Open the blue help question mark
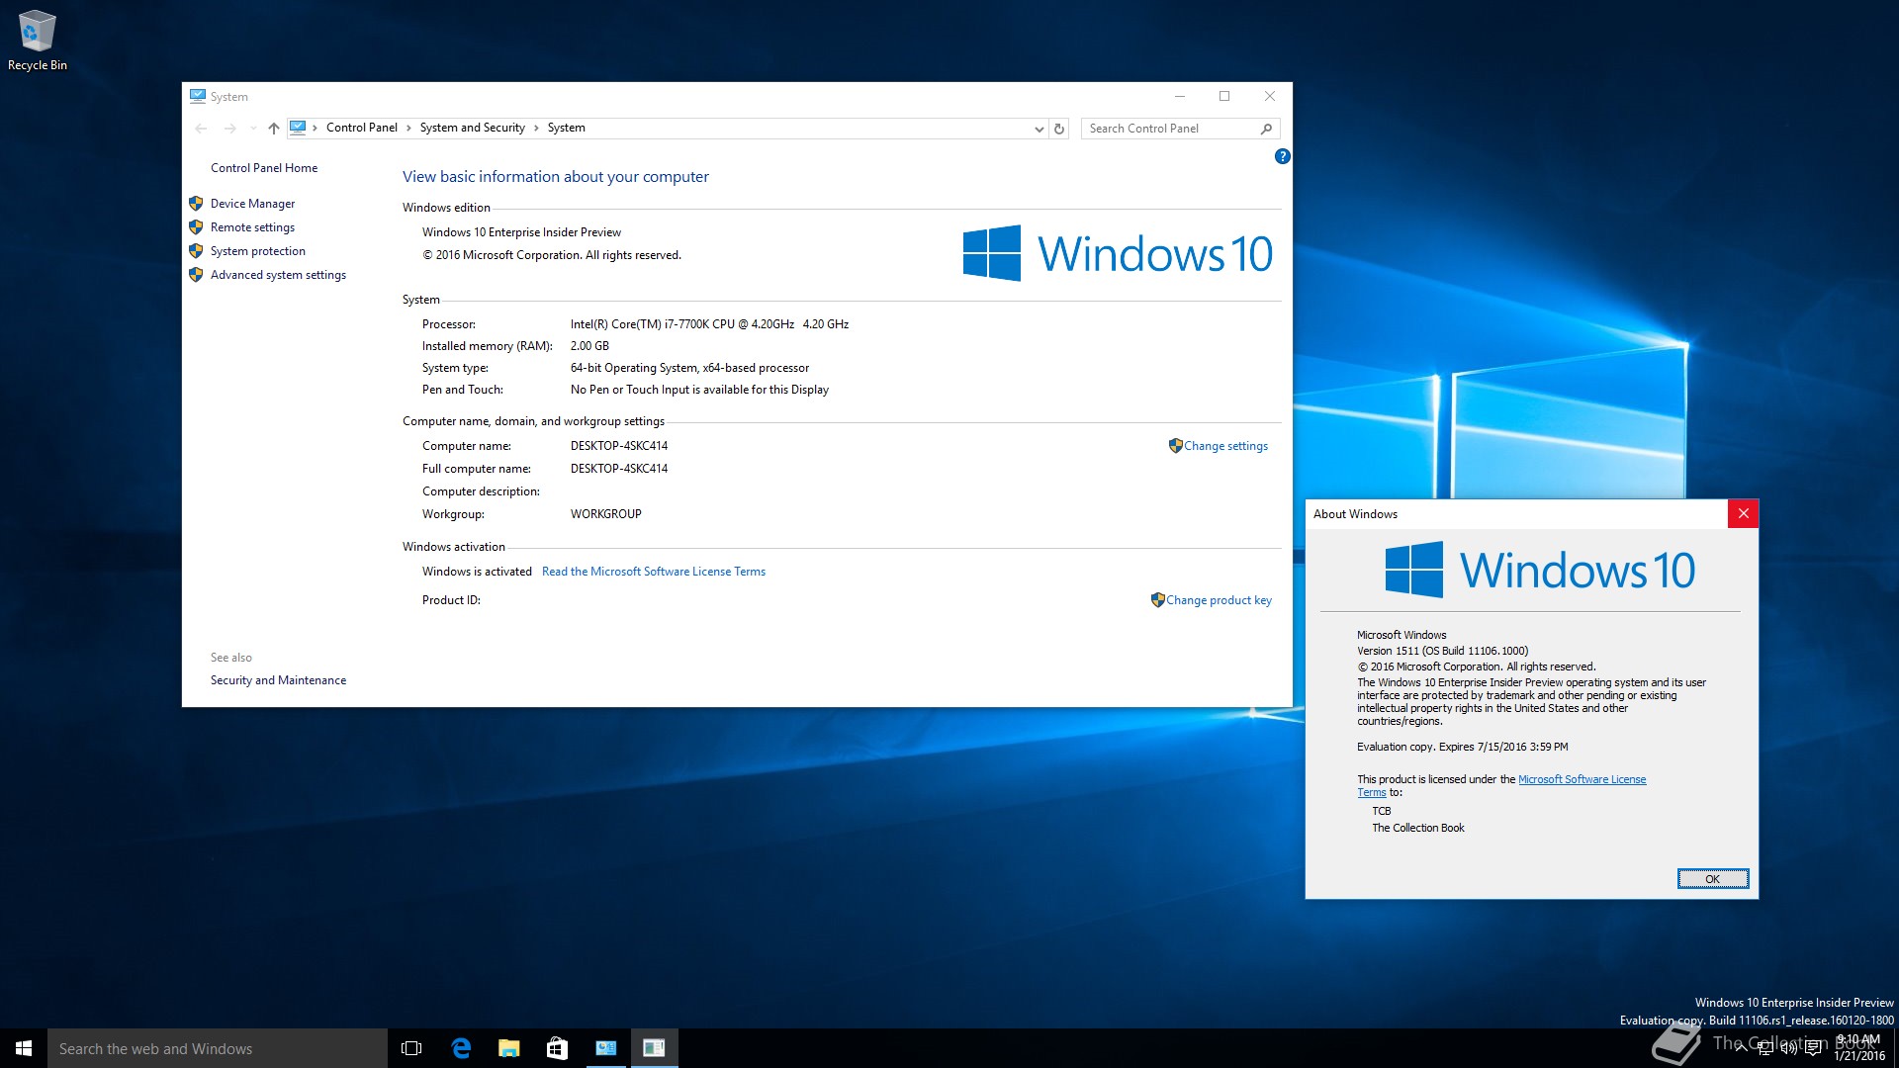 point(1283,156)
